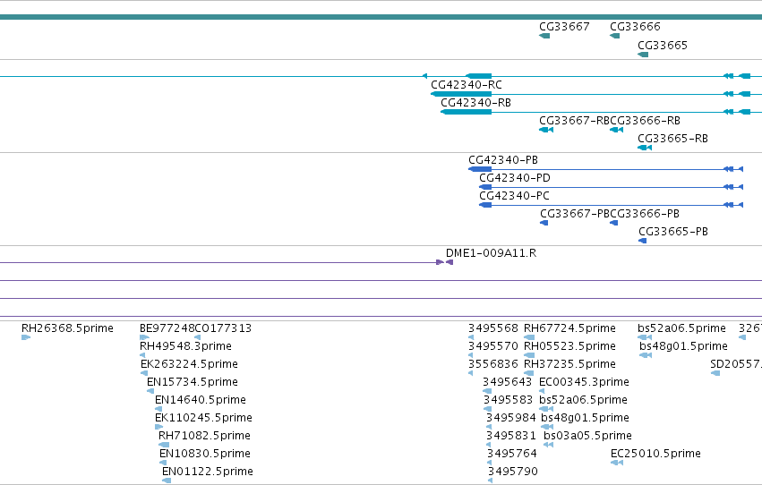
Task: Click EST label RH67724.5prime
Action: (569, 328)
